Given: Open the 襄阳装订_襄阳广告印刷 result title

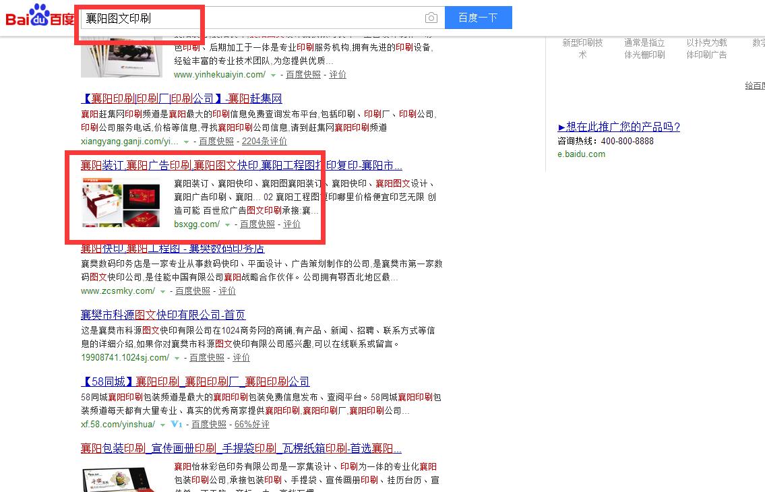Looking at the screenshot, I should pyautogui.click(x=241, y=166).
